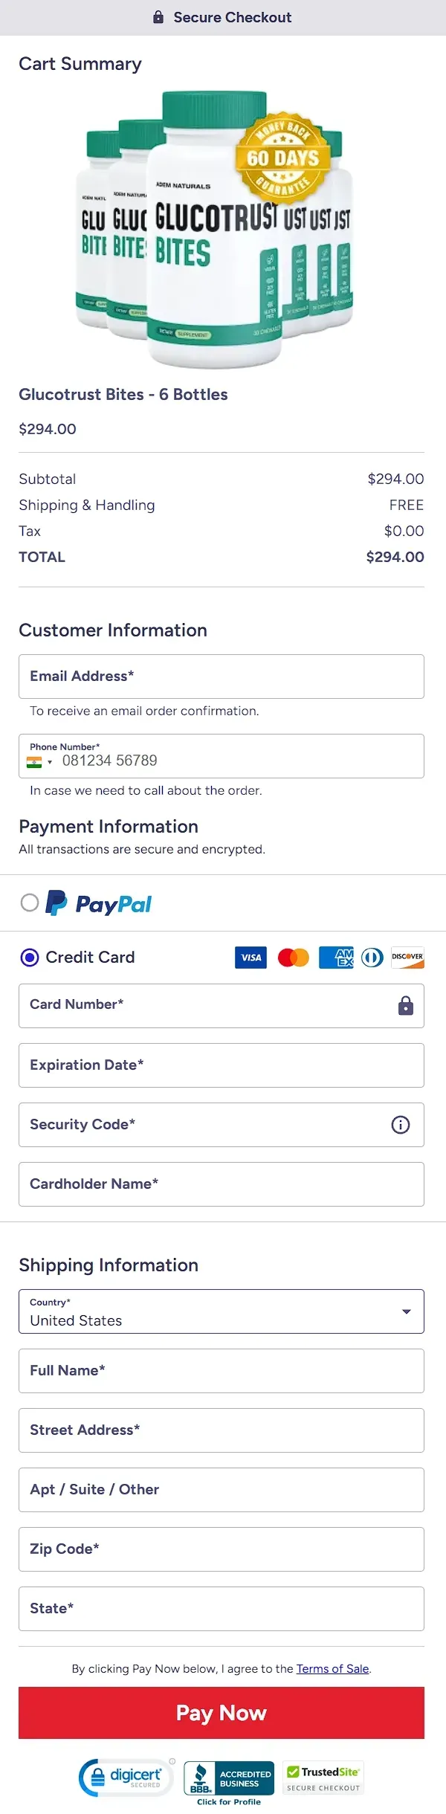Click the Discover card icon
The height and width of the screenshot is (1814, 446).
pyautogui.click(x=407, y=958)
